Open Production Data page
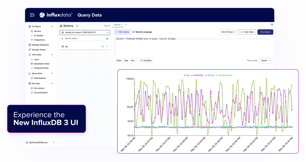The height and width of the screenshot is (162, 306). tap(41, 68)
